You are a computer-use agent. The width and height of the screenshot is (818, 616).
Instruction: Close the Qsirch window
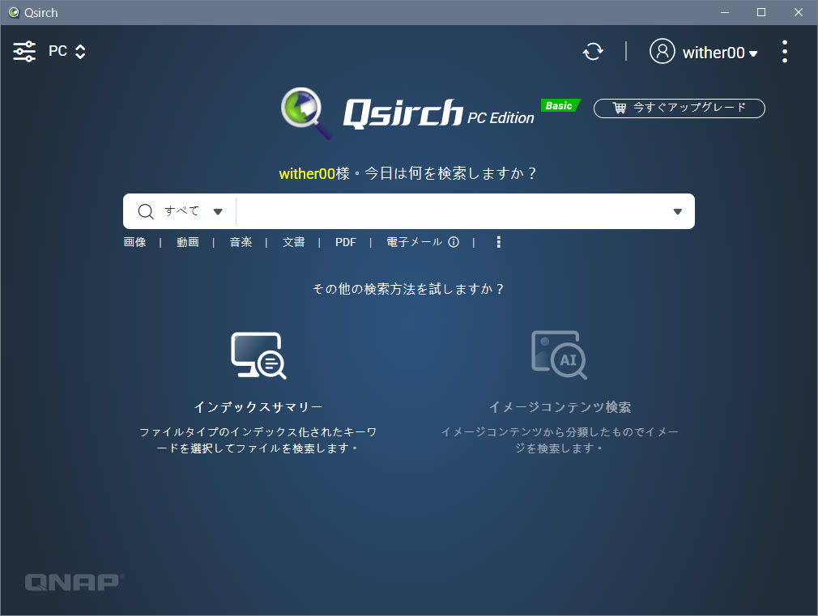click(x=799, y=12)
